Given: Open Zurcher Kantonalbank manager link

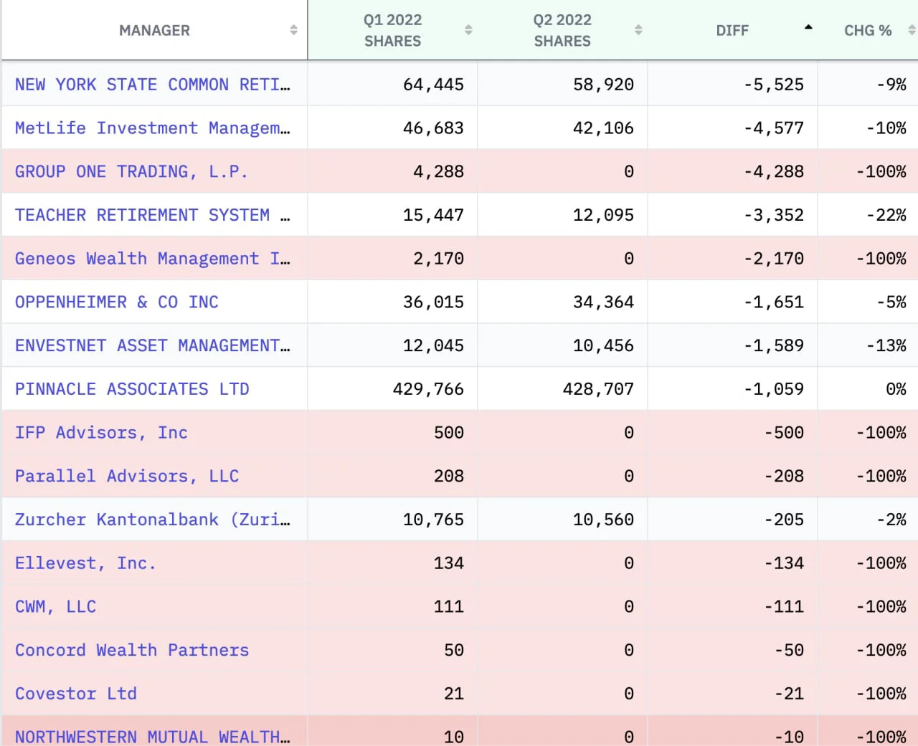Looking at the screenshot, I should point(153,520).
